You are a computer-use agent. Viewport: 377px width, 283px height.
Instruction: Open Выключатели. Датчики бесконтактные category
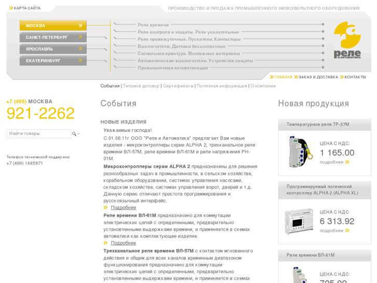[x=181, y=46]
